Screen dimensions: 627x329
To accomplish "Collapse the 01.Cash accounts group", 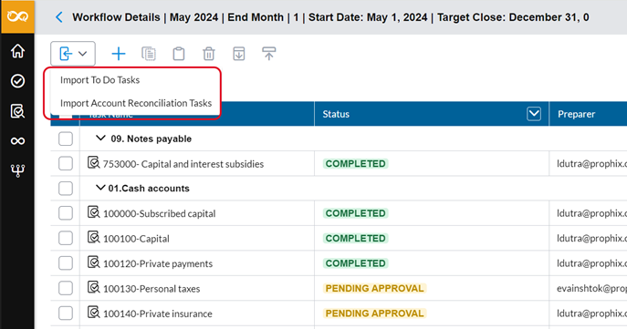I will 100,188.
